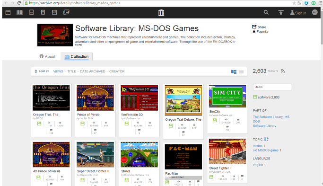
Task: Open Super Street Fighter II thumbnail
Action: pyautogui.click(x=95, y=154)
